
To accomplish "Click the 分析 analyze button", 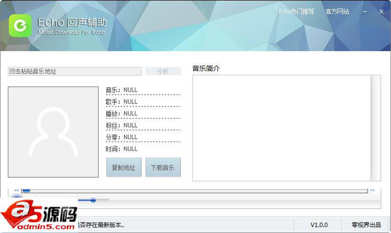I will [x=163, y=72].
